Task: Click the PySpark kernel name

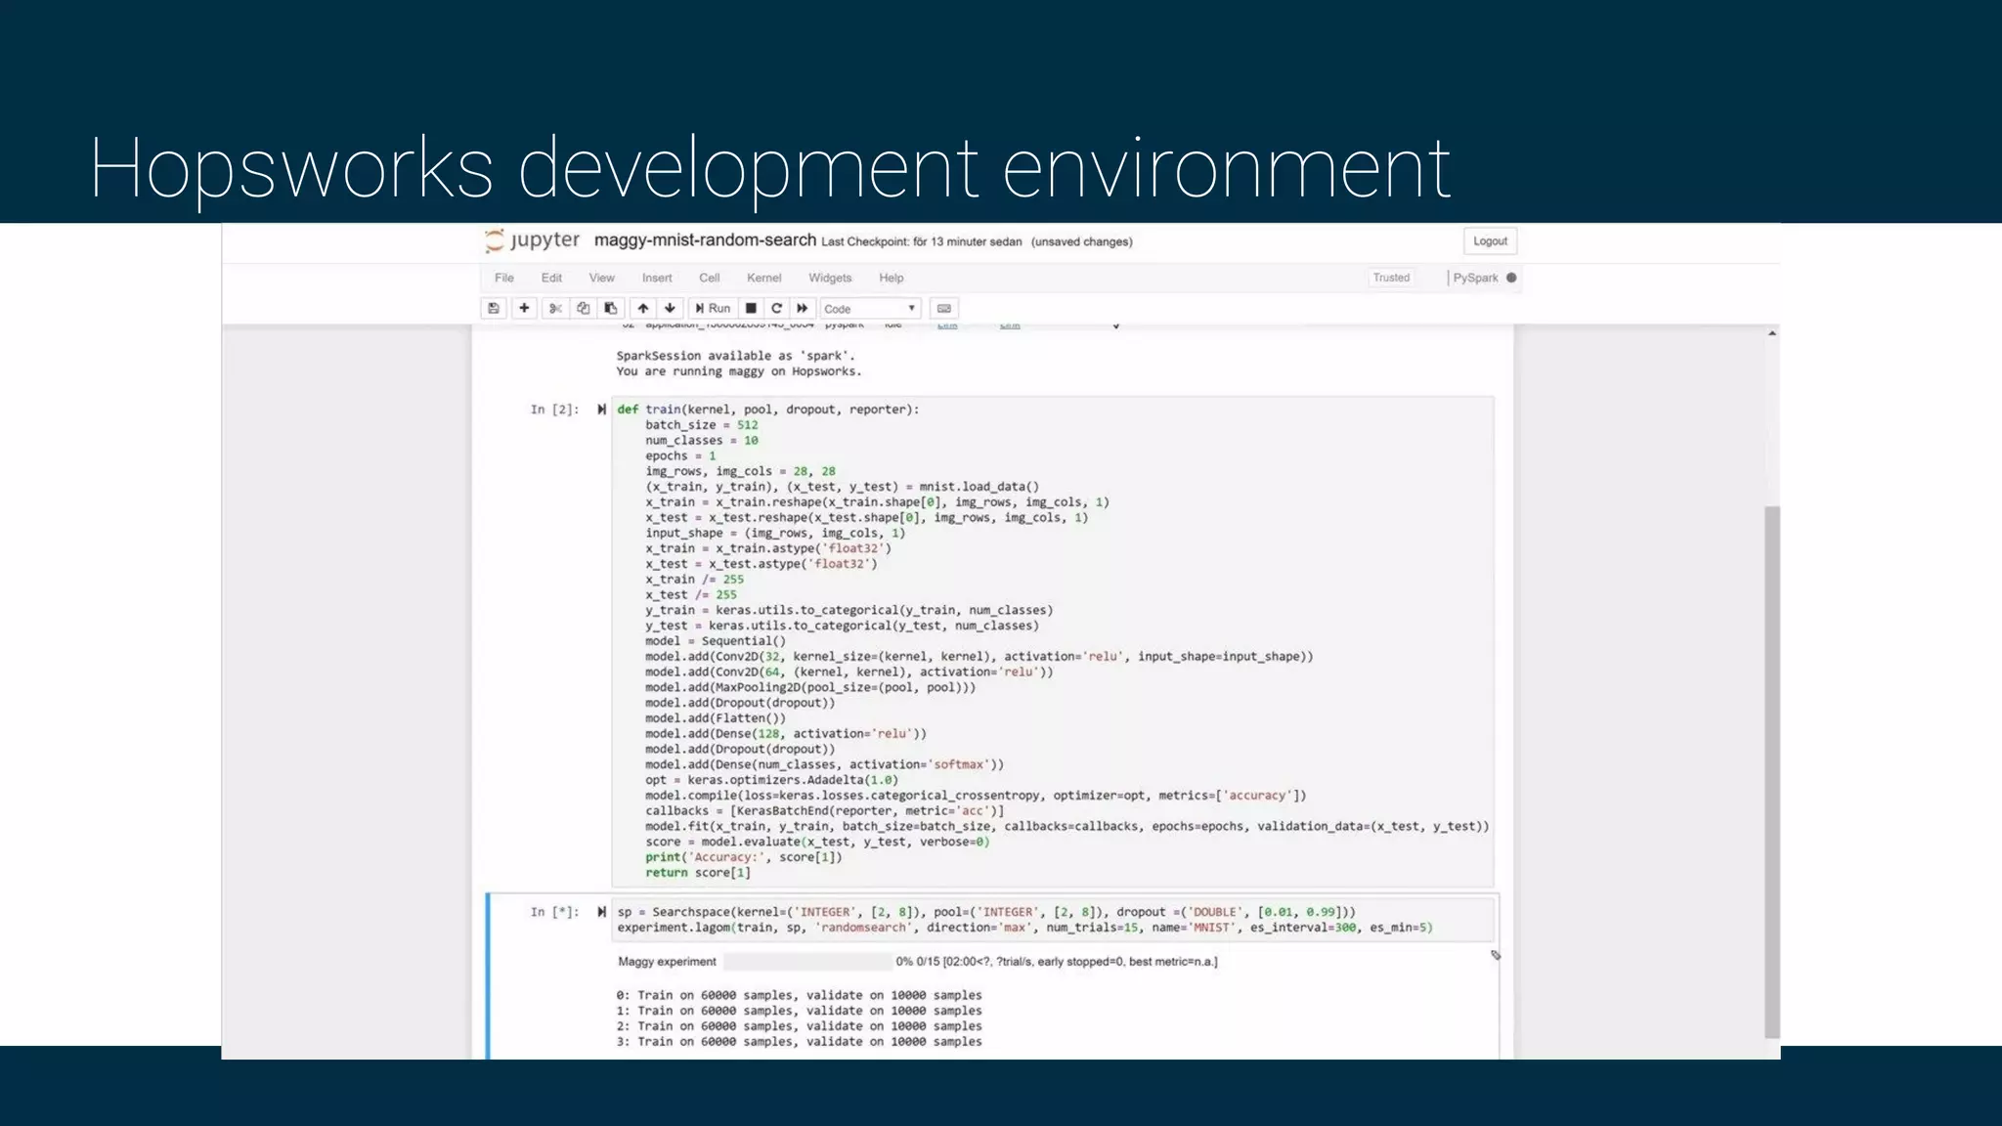Action: 1475,278
